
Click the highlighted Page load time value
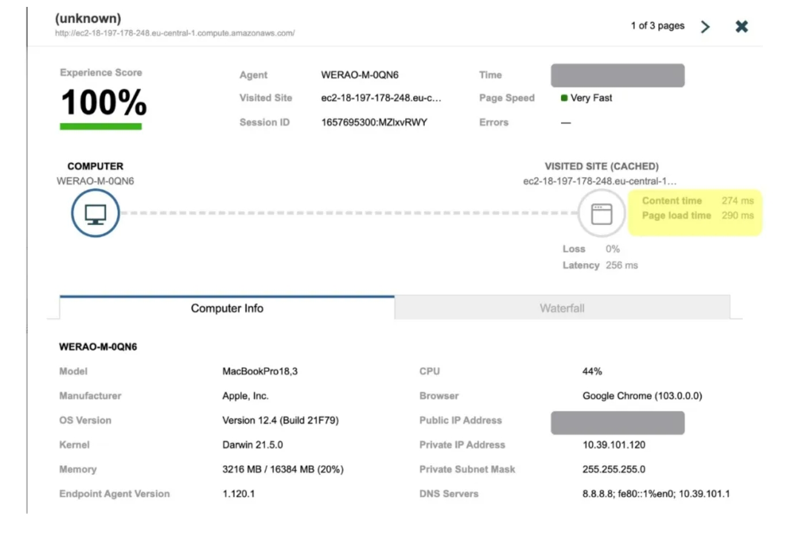(738, 215)
